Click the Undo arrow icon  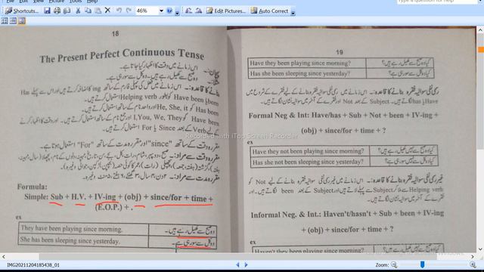pyautogui.click(x=119, y=11)
